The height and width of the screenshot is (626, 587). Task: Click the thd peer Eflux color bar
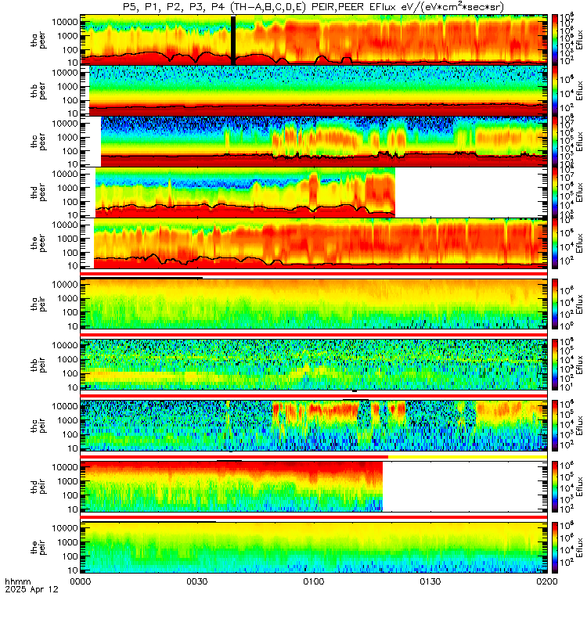(x=555, y=192)
